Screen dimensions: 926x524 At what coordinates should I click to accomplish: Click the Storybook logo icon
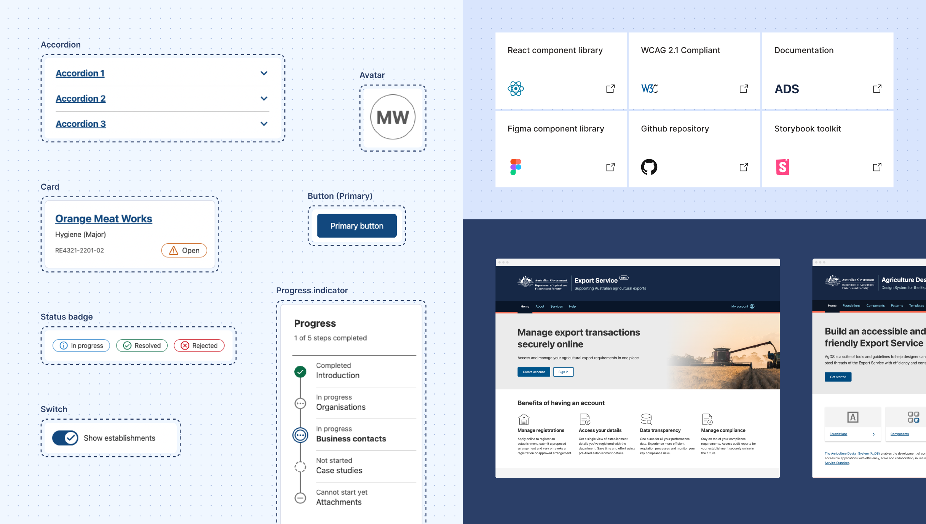pos(782,167)
